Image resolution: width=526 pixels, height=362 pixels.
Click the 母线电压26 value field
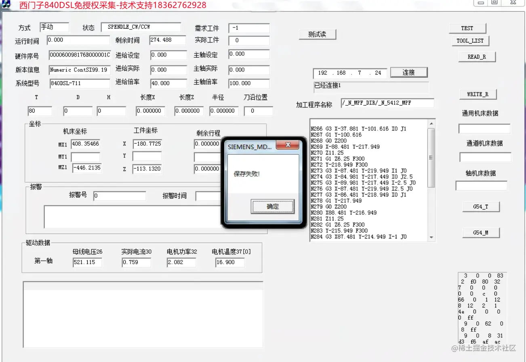(x=87, y=262)
